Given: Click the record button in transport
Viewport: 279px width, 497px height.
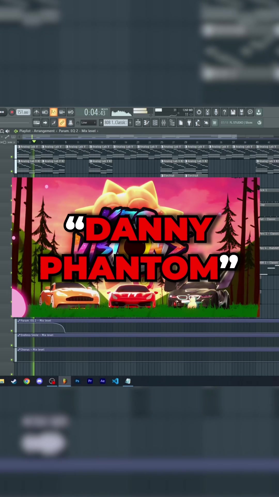Looking at the screenshot, I should [12, 112].
